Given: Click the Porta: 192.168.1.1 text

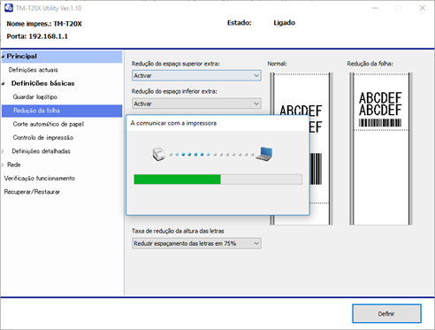Looking at the screenshot, I should tap(37, 36).
